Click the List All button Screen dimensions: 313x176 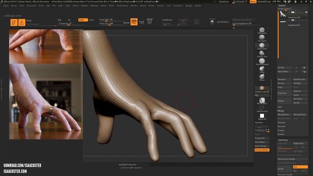(x=285, y=67)
